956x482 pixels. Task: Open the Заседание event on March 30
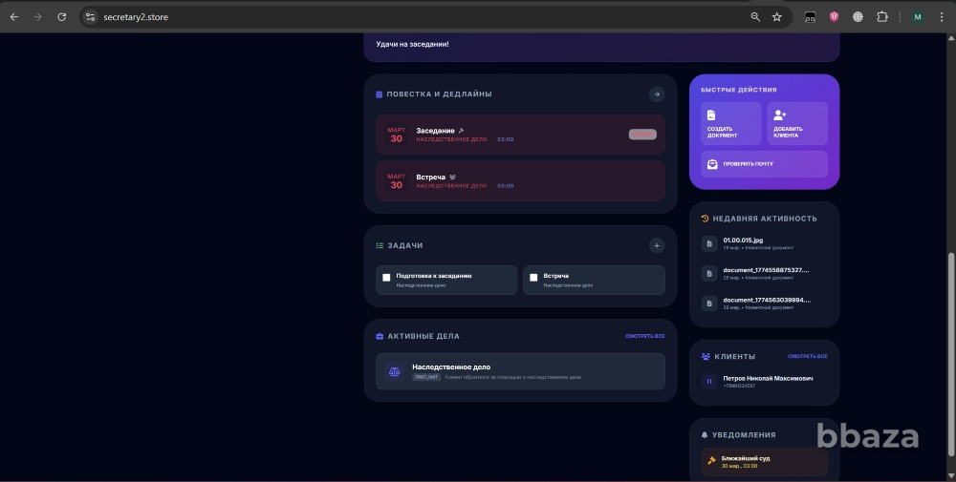(520, 135)
